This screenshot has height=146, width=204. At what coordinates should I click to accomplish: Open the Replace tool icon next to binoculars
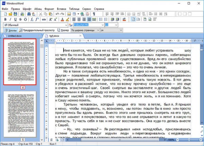click(x=34, y=14)
